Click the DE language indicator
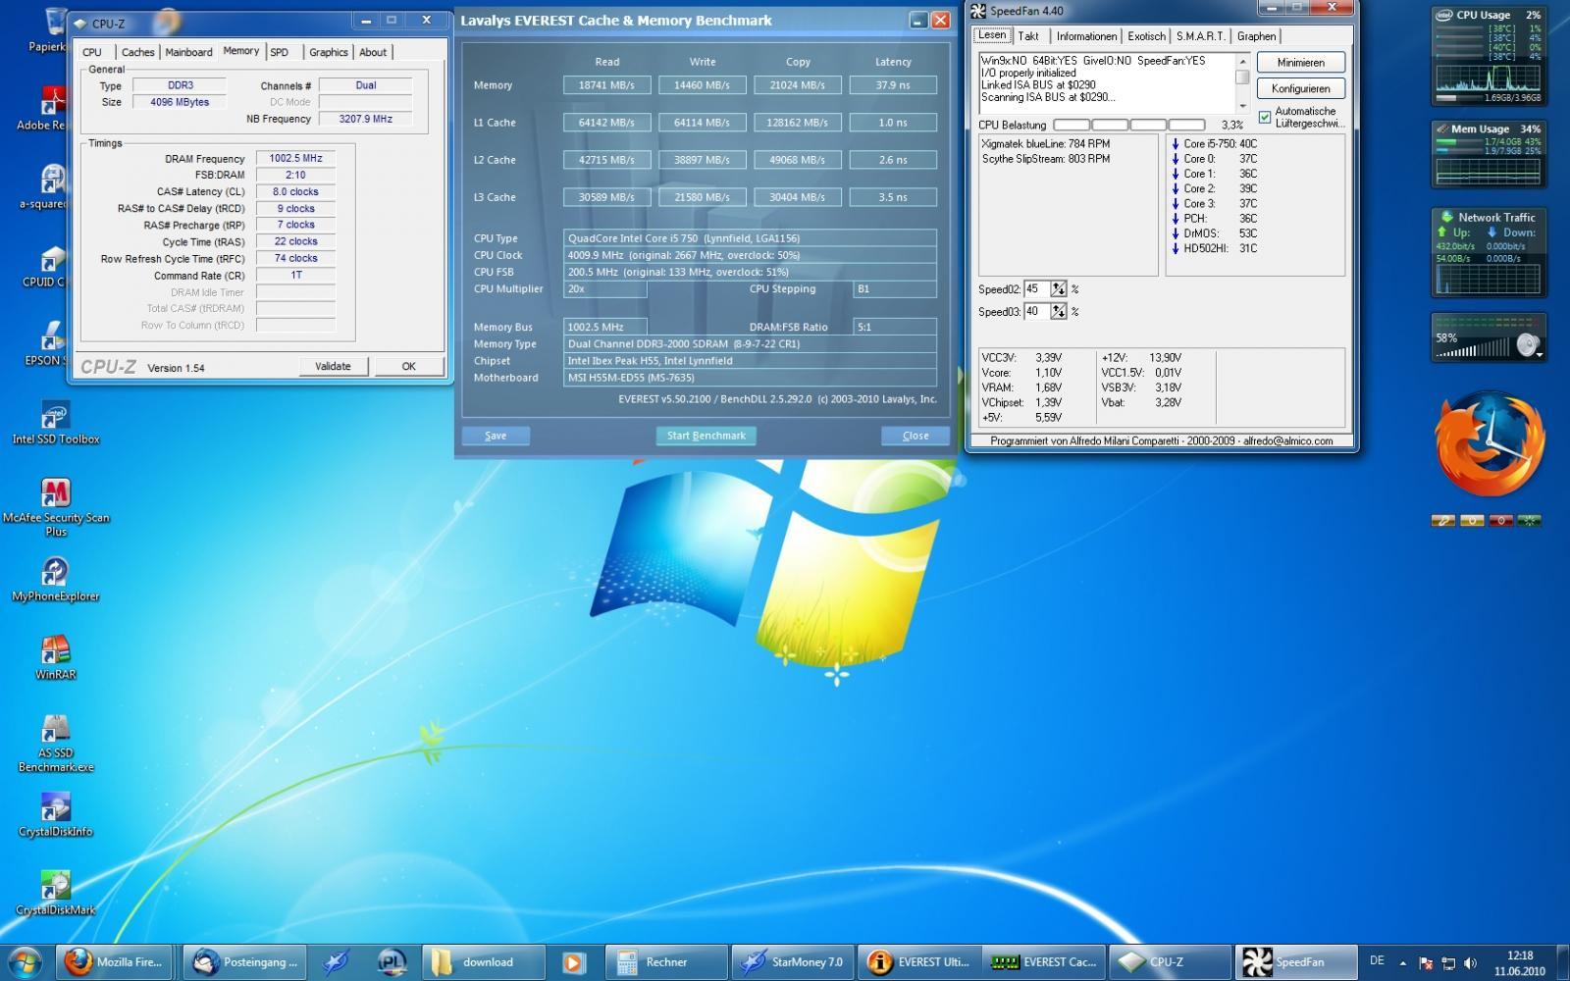The width and height of the screenshot is (1570, 981). [1377, 961]
